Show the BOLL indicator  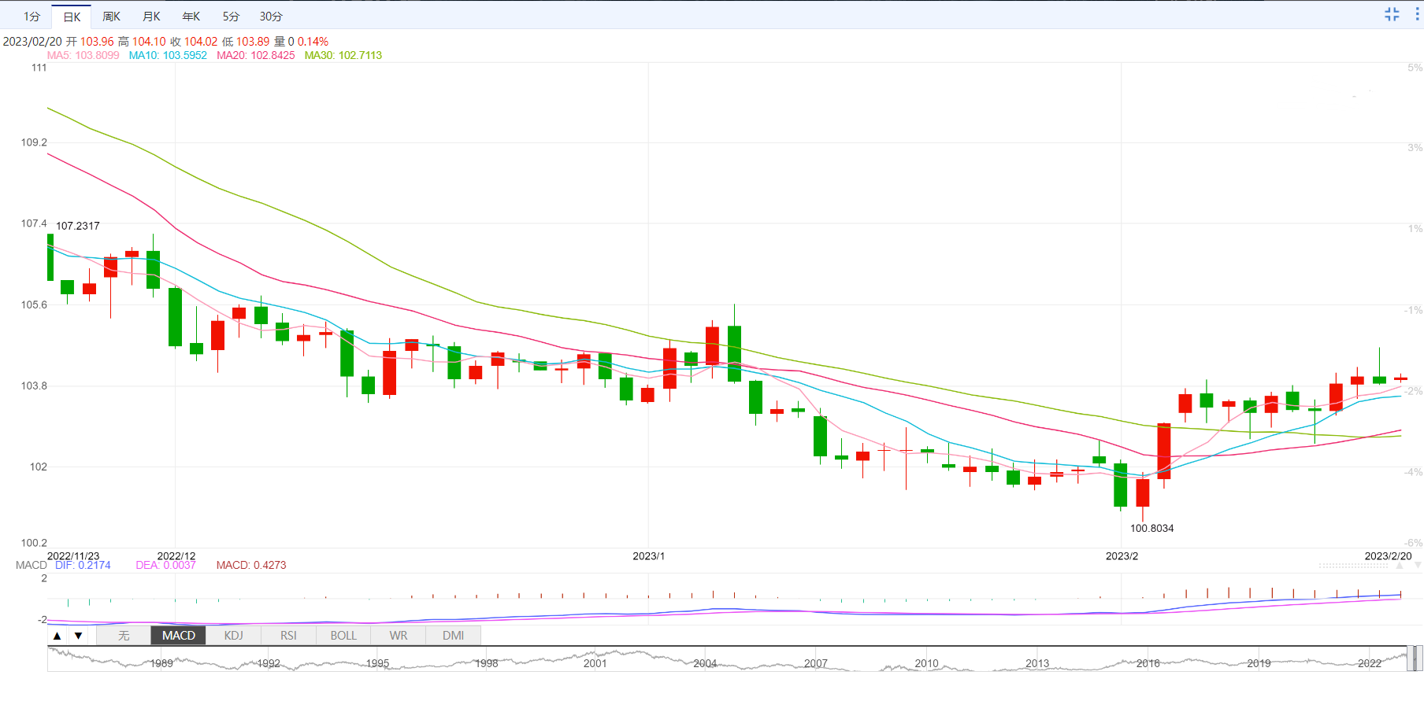pos(343,636)
